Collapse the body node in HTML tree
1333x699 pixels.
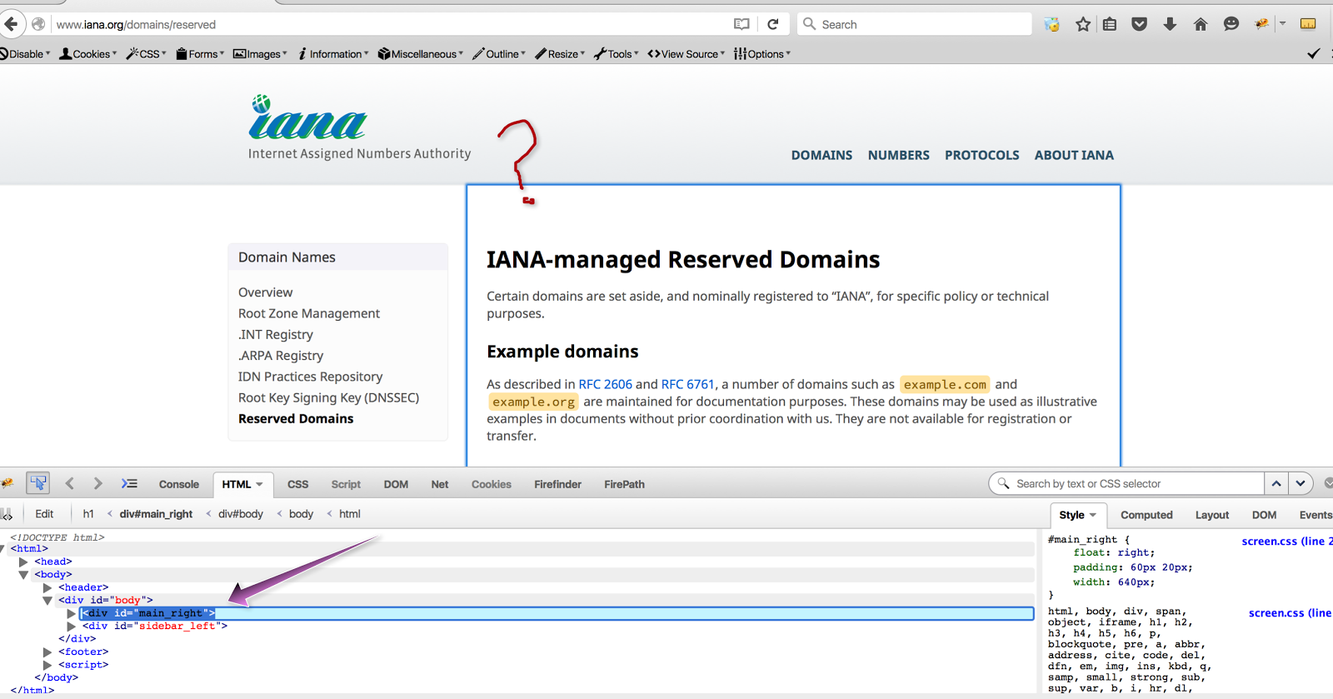pos(23,575)
